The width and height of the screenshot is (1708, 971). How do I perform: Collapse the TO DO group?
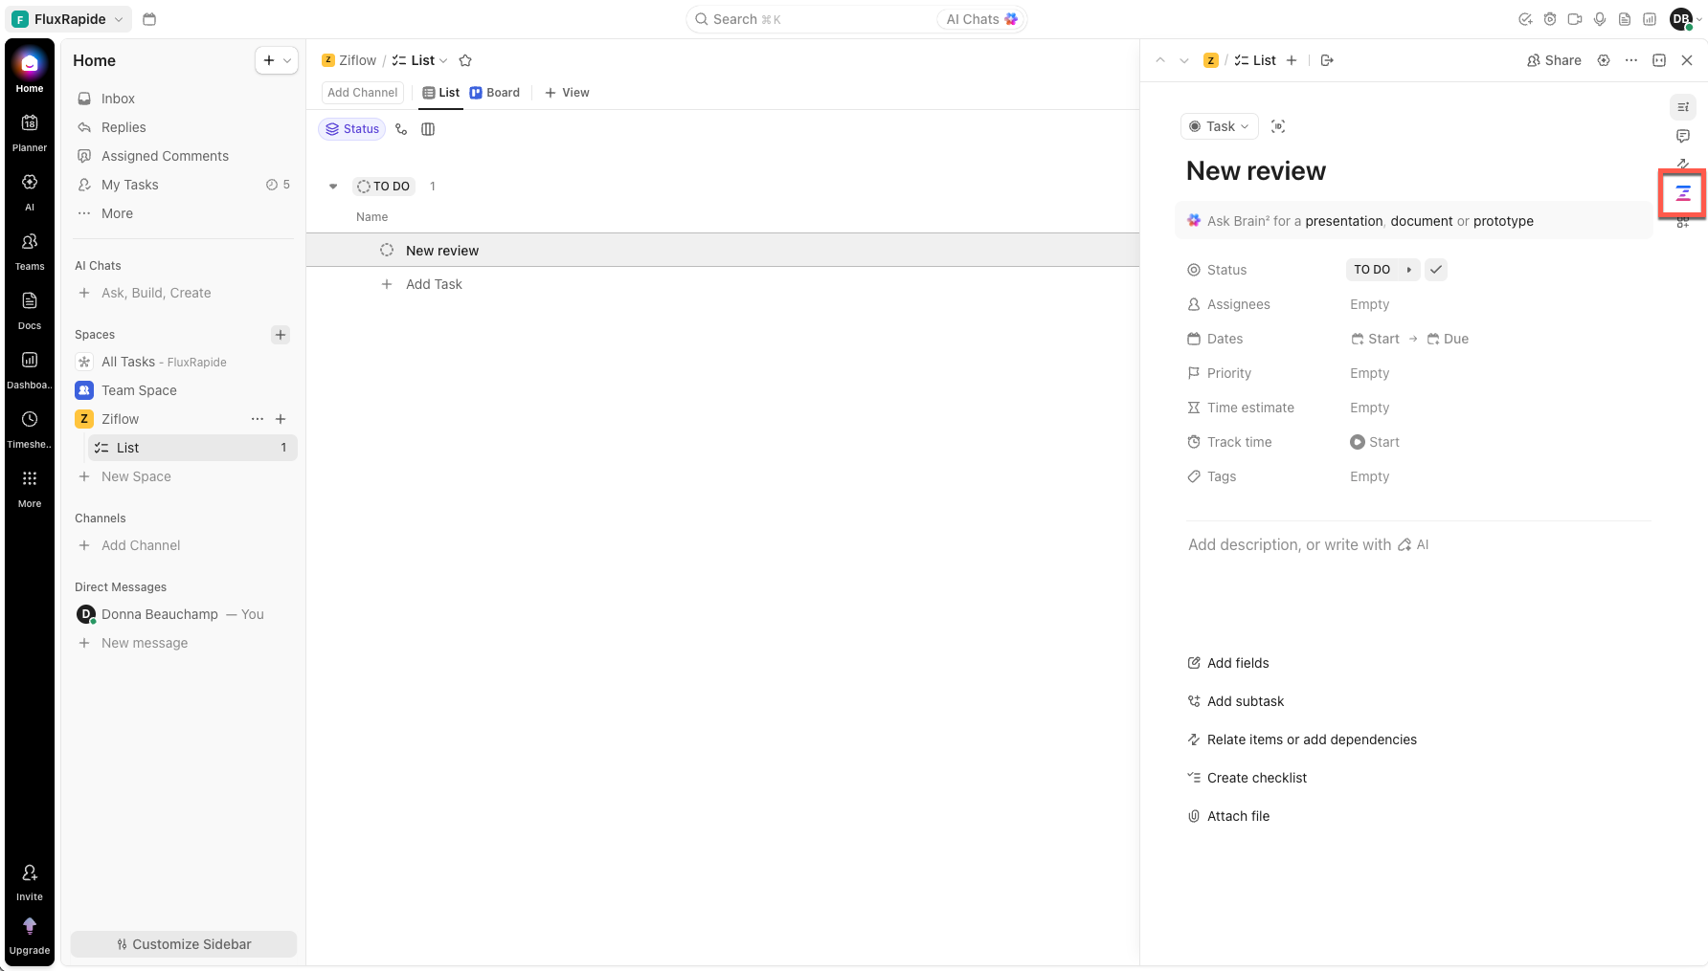333,187
